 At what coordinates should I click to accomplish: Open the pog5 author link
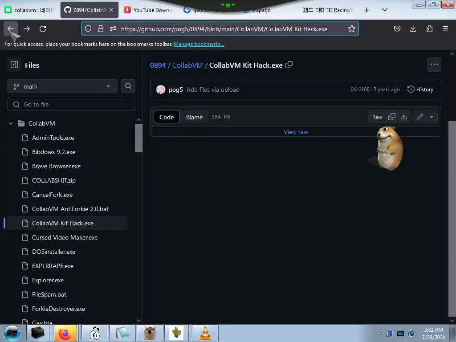[x=175, y=90]
